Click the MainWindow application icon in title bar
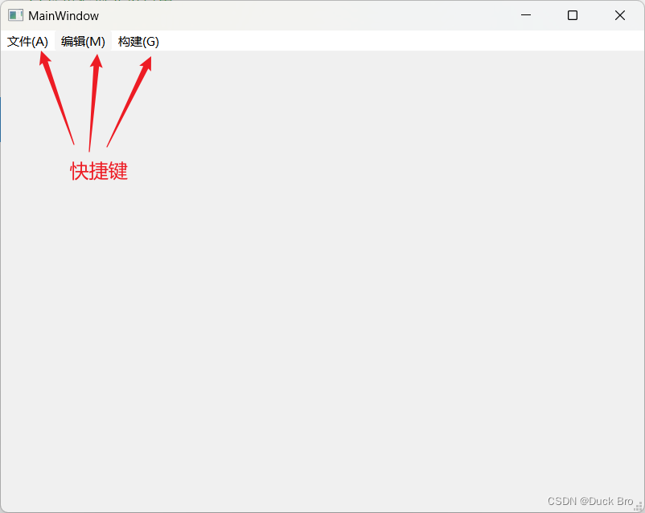The width and height of the screenshot is (645, 513). (x=15, y=15)
